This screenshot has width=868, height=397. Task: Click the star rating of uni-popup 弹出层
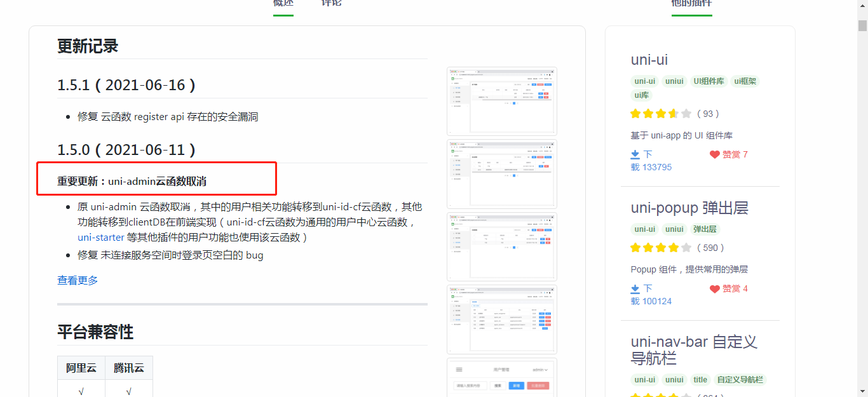[x=660, y=248]
